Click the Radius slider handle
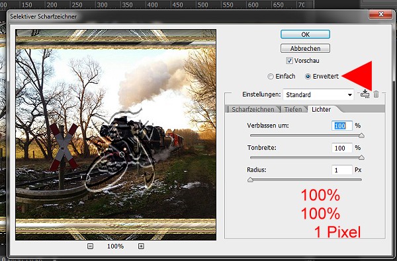Viewport: 397px width, 261px height. point(250,180)
